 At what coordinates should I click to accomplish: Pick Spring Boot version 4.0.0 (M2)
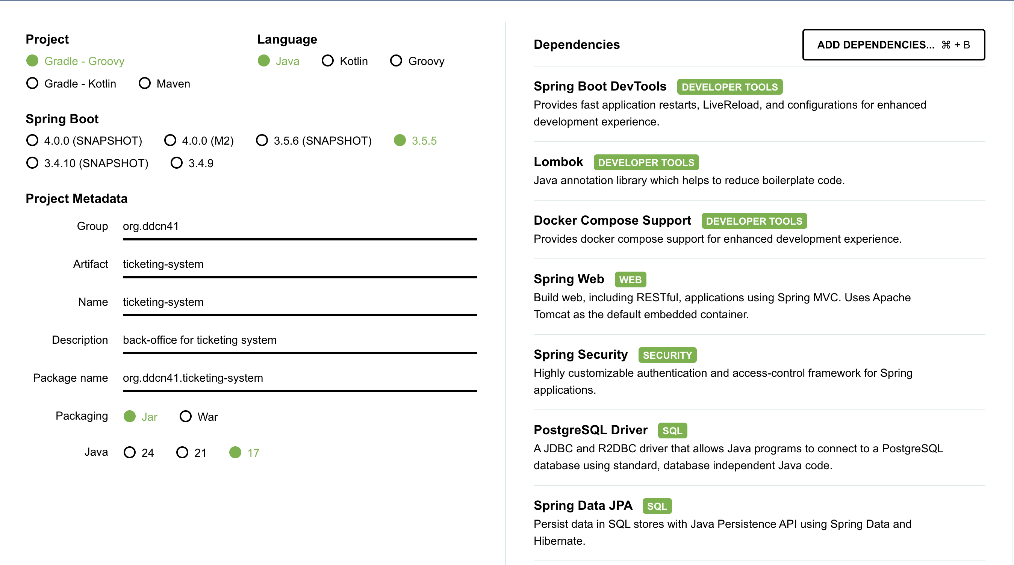point(170,140)
